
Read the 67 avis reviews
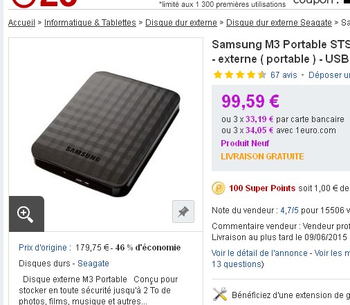(x=284, y=75)
